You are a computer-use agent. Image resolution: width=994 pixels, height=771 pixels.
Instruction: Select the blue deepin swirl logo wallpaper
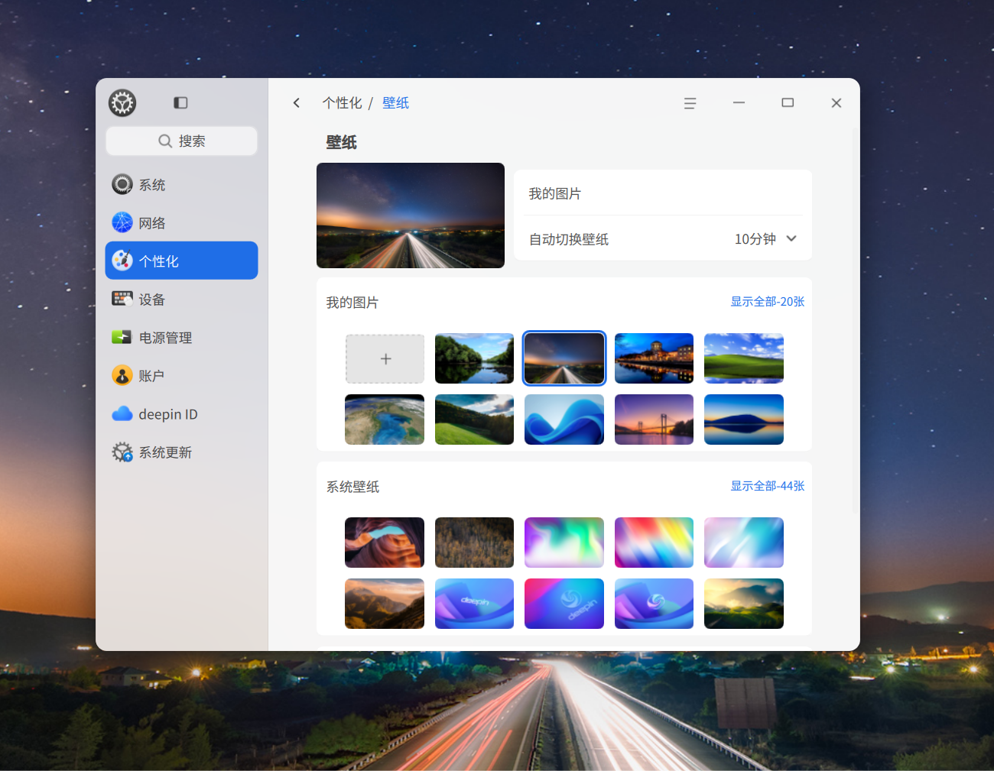(x=654, y=604)
